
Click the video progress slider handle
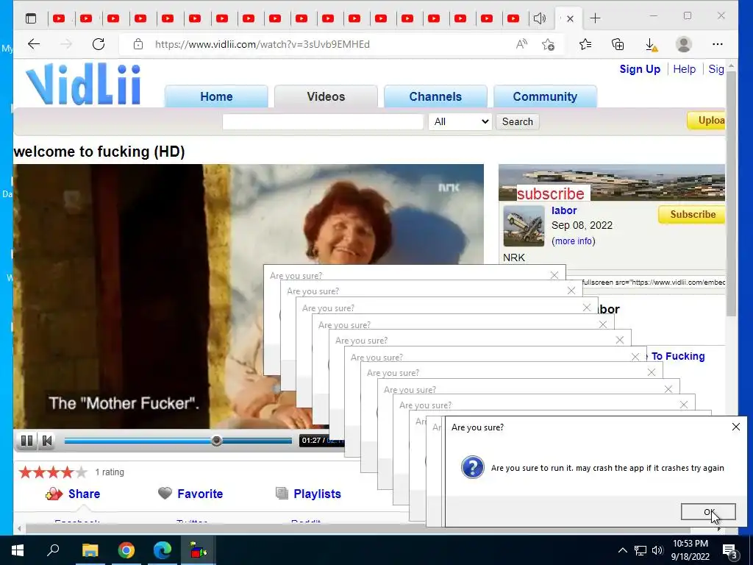point(217,441)
